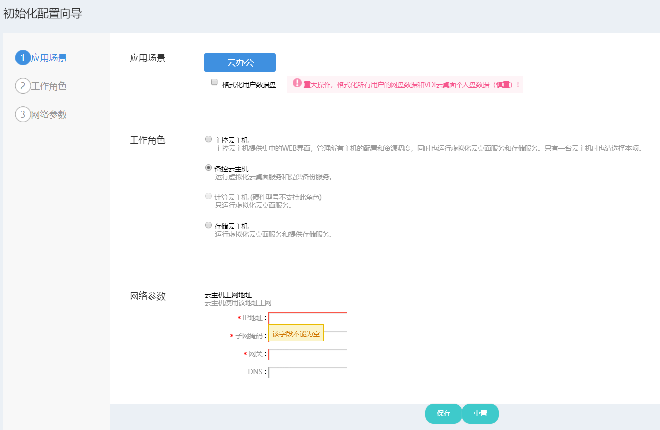Click the 云主机上网地址 heading
The image size is (660, 430).
pos(228,295)
